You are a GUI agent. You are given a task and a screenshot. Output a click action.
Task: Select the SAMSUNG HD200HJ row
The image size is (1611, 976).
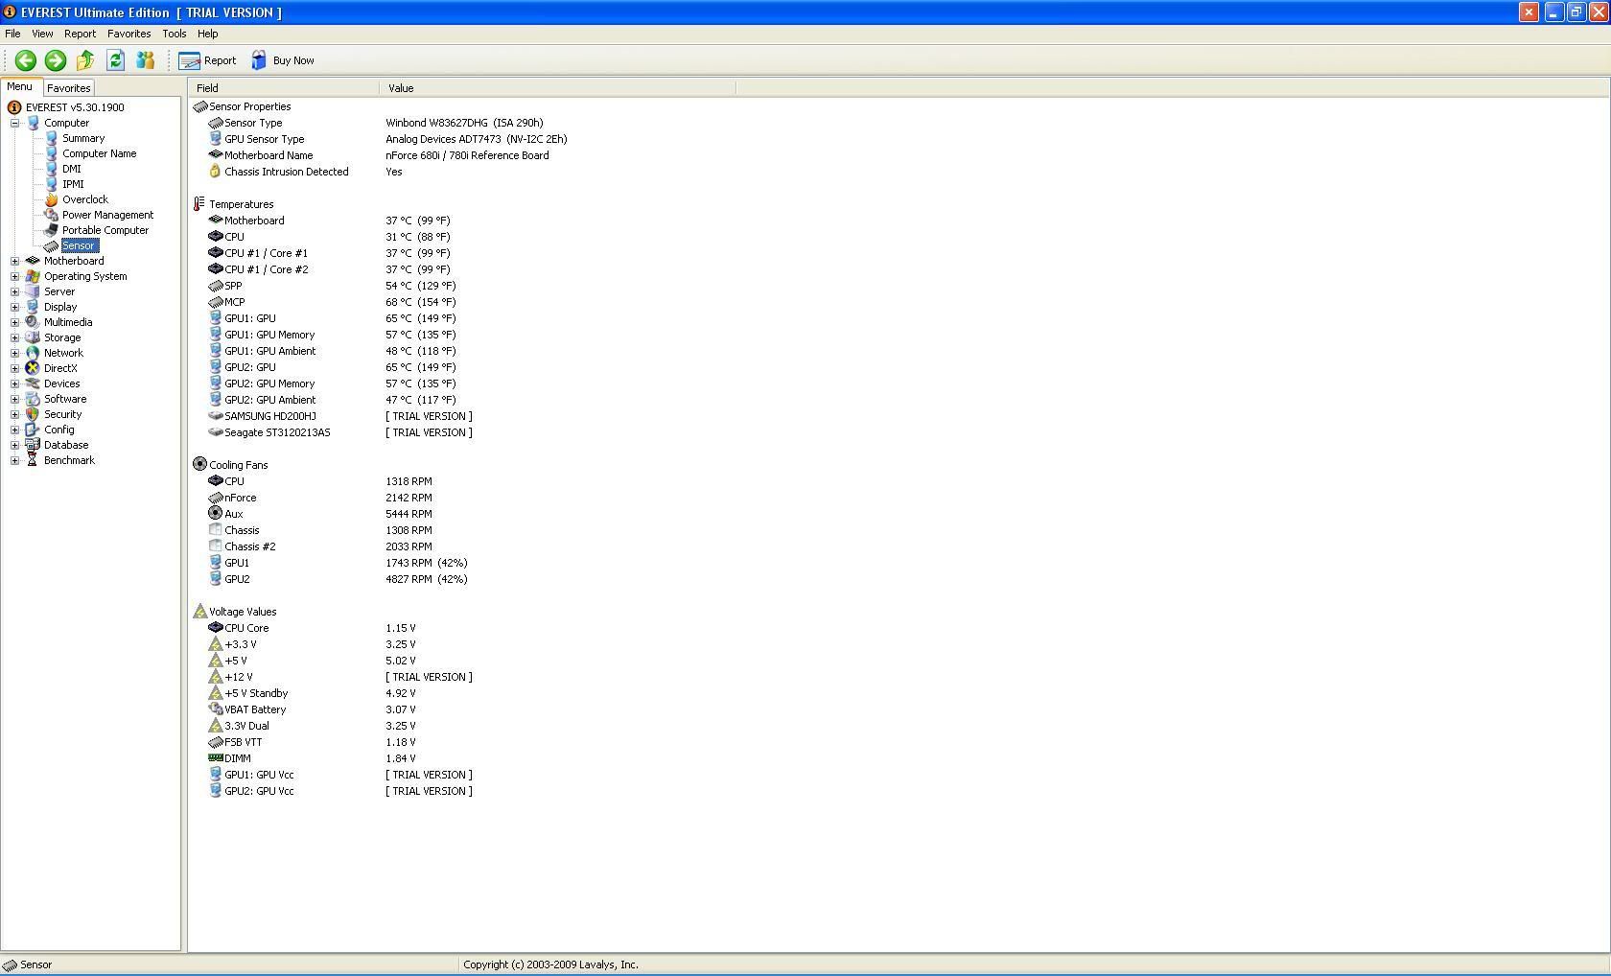point(340,416)
